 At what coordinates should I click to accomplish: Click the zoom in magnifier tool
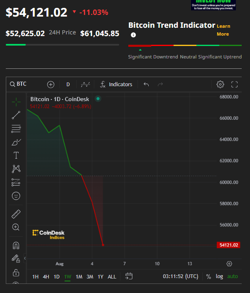[16, 227]
